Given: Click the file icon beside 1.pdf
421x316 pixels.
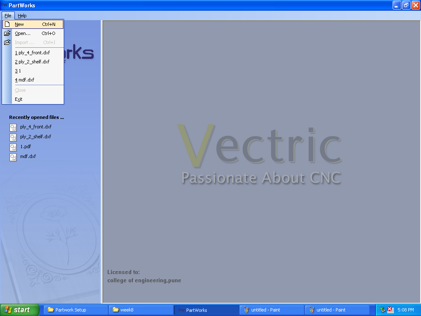Looking at the screenshot, I should pyautogui.click(x=13, y=147).
